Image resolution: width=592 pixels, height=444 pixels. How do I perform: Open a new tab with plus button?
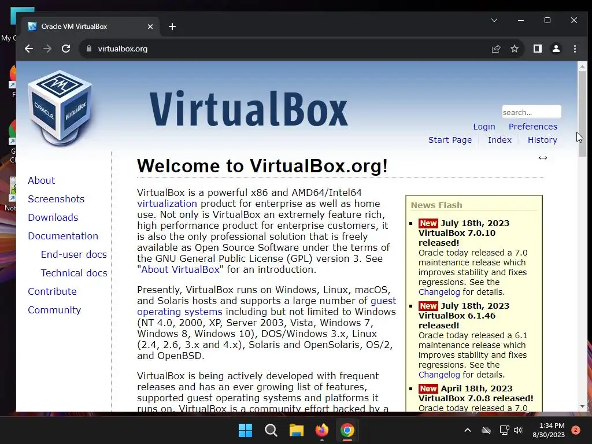tap(172, 27)
